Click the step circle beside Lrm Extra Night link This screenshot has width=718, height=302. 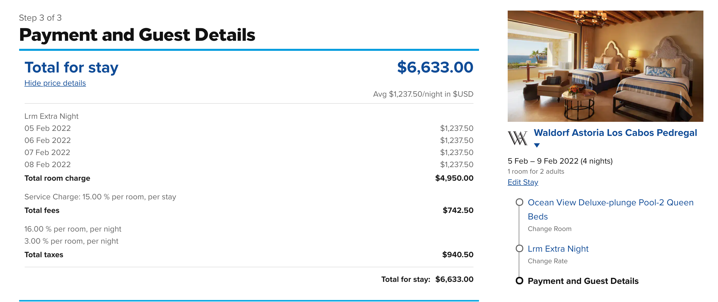click(519, 248)
